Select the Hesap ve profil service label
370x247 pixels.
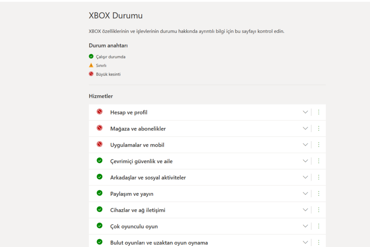click(x=128, y=113)
